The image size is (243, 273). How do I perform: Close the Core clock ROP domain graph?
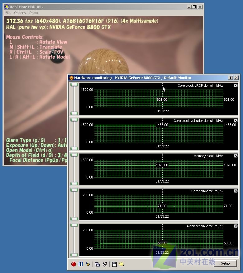coord(236,86)
